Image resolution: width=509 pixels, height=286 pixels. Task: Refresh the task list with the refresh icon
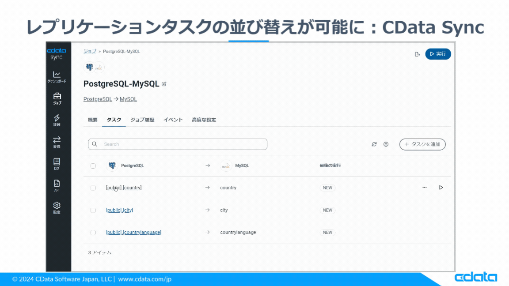(x=374, y=144)
